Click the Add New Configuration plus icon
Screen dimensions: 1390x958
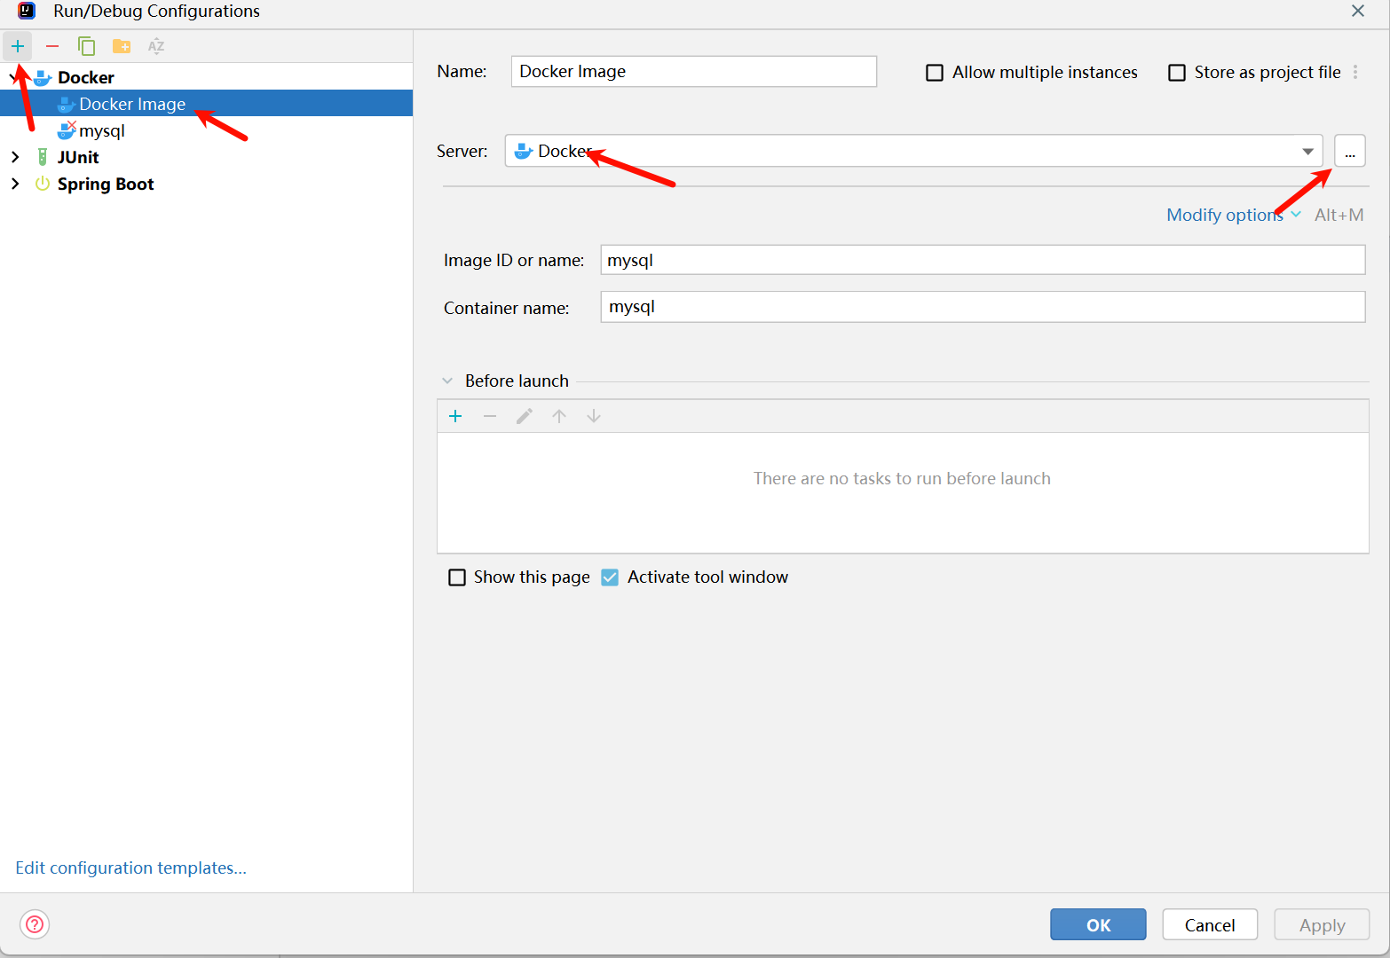pyautogui.click(x=18, y=46)
